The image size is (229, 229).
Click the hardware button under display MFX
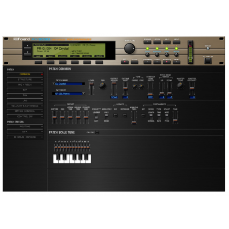pyautogui.click(x=75, y=62)
